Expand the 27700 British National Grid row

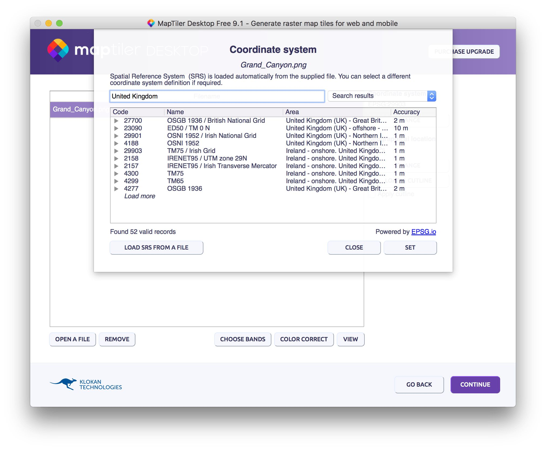(x=116, y=121)
